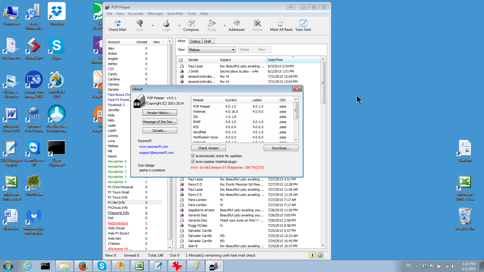484x272 pixels.
Task: Click the Check Version button
Action: pyautogui.click(x=208, y=148)
